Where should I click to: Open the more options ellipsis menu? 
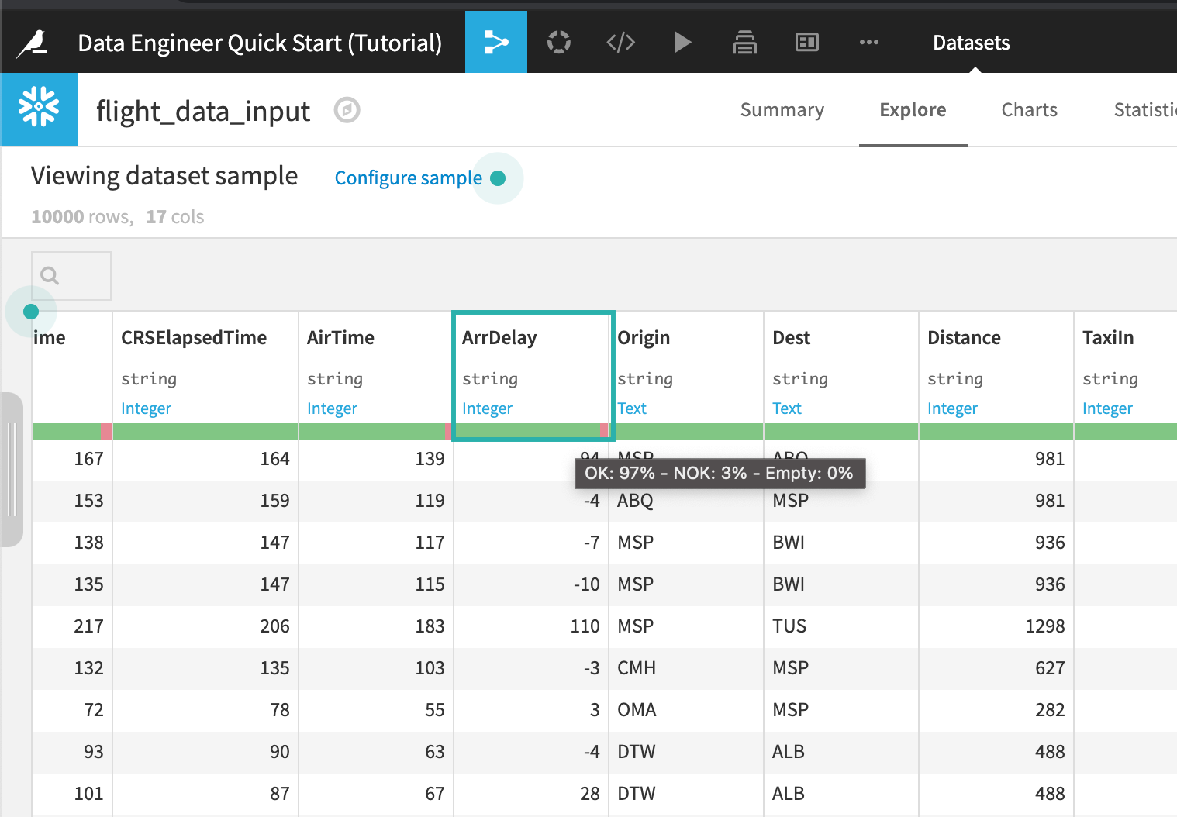pyautogui.click(x=869, y=42)
